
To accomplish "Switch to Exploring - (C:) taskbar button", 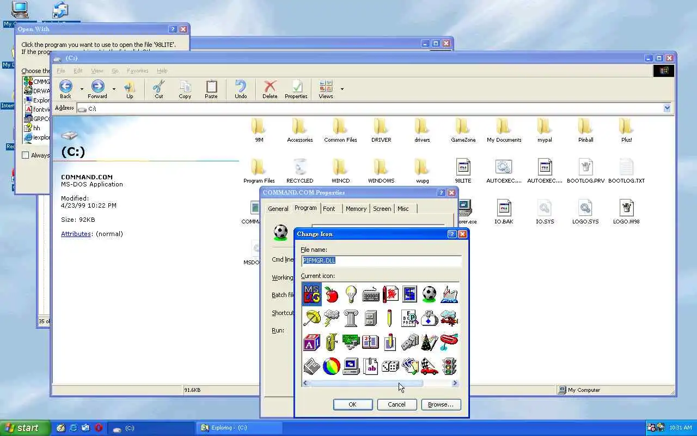I will tap(240, 428).
